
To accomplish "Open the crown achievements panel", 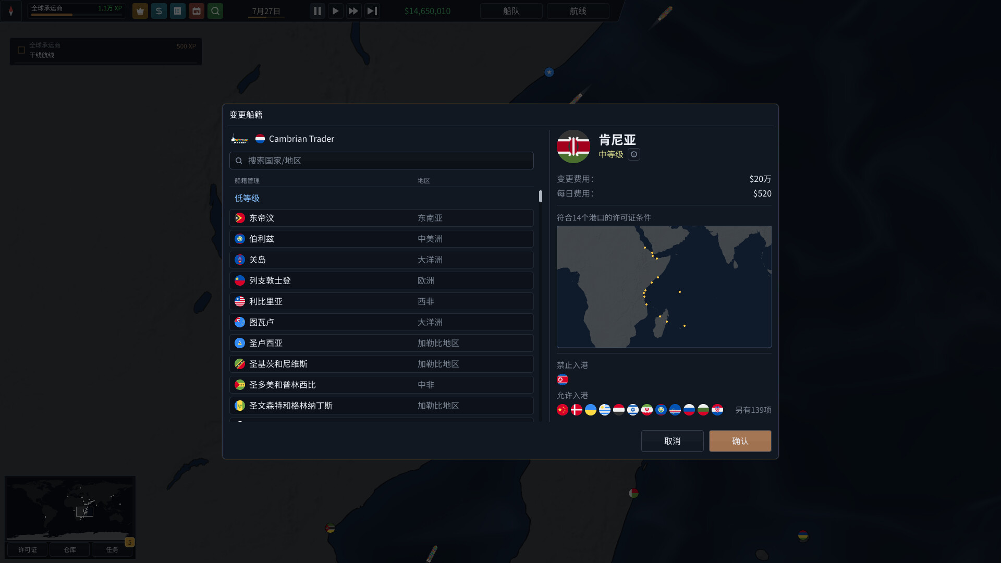I will click(x=140, y=11).
